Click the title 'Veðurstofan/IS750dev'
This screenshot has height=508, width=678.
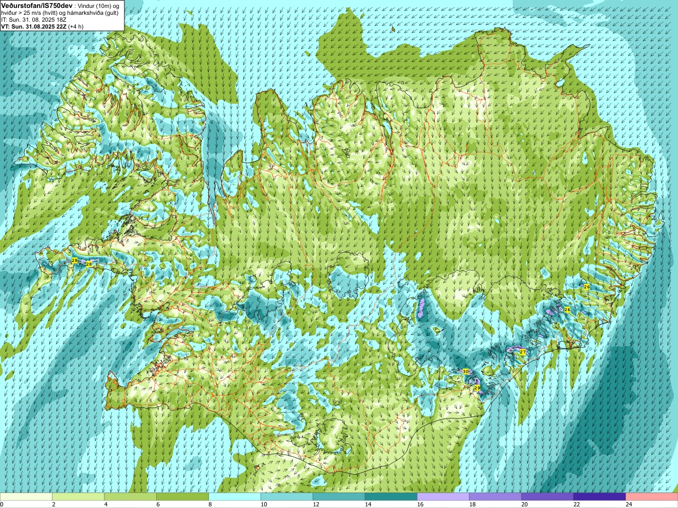point(37,5)
